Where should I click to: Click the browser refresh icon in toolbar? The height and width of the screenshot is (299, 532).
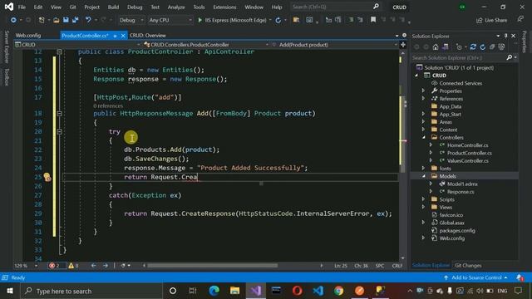click(278, 20)
